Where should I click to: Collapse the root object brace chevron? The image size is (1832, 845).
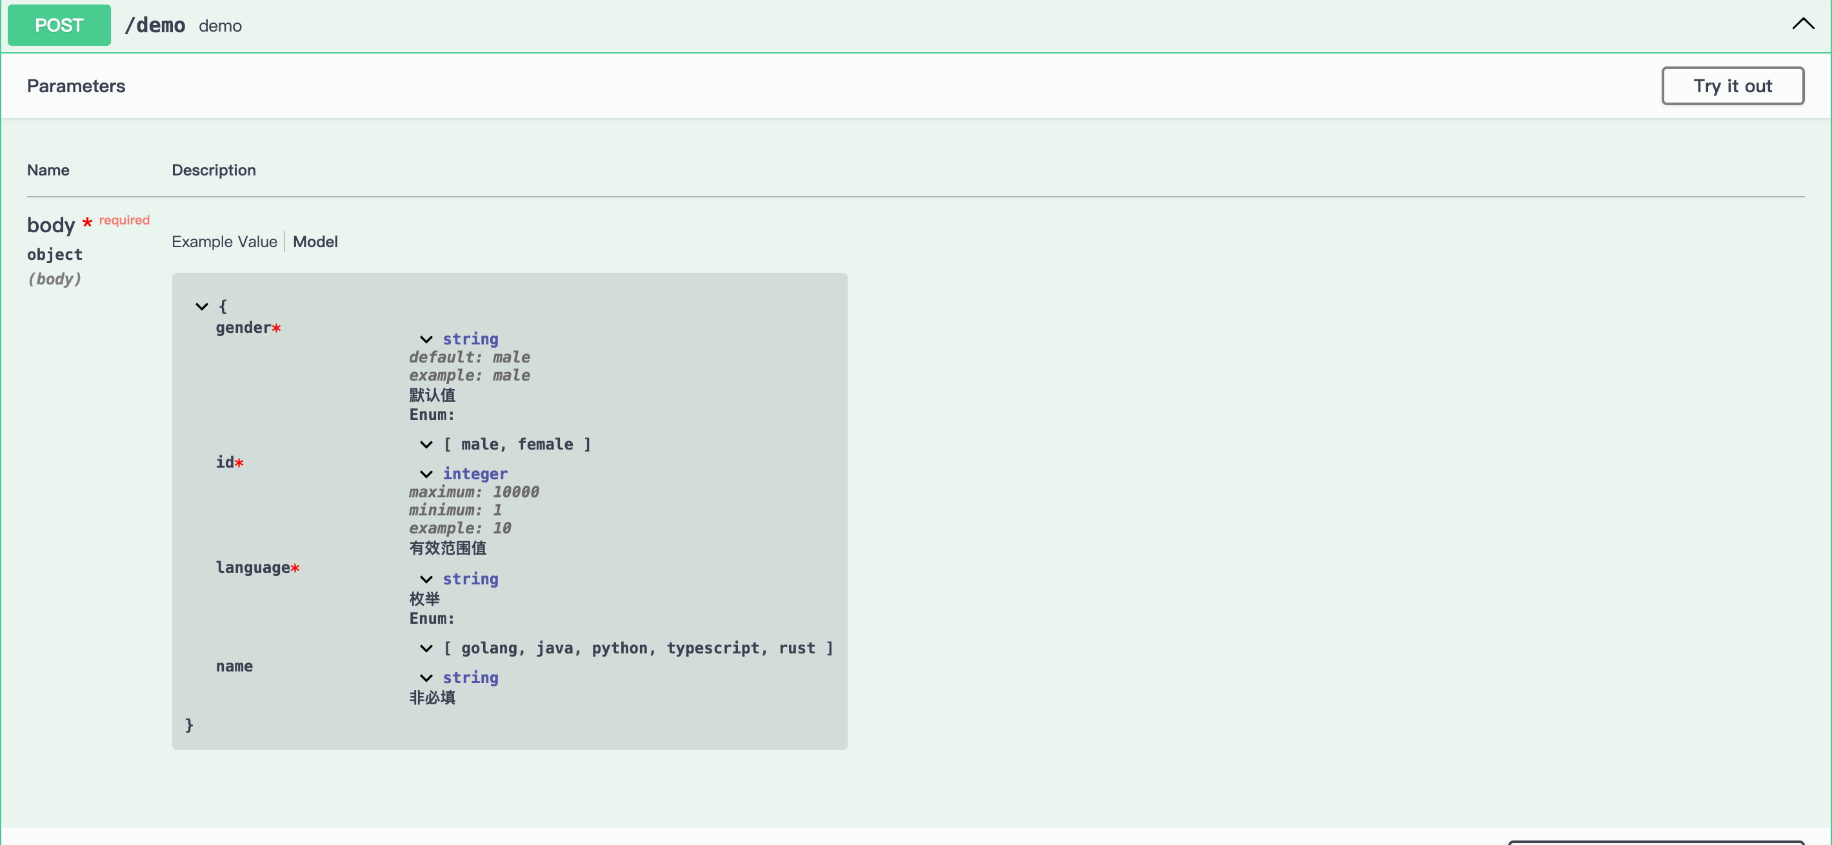(202, 306)
